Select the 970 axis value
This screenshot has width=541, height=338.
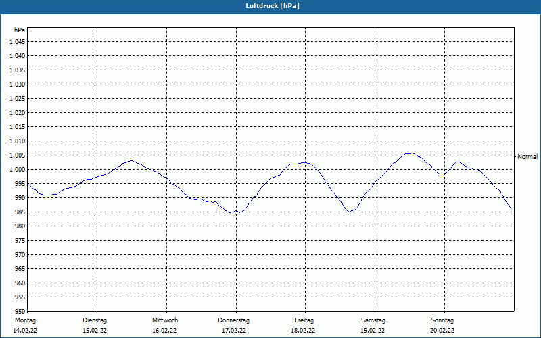pyautogui.click(x=20, y=255)
